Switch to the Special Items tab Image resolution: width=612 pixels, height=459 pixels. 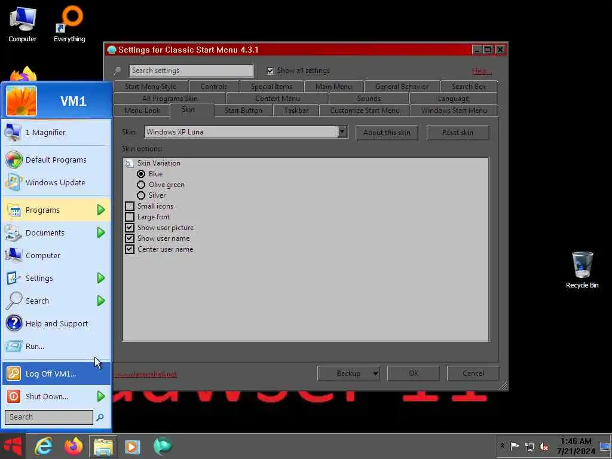(271, 87)
